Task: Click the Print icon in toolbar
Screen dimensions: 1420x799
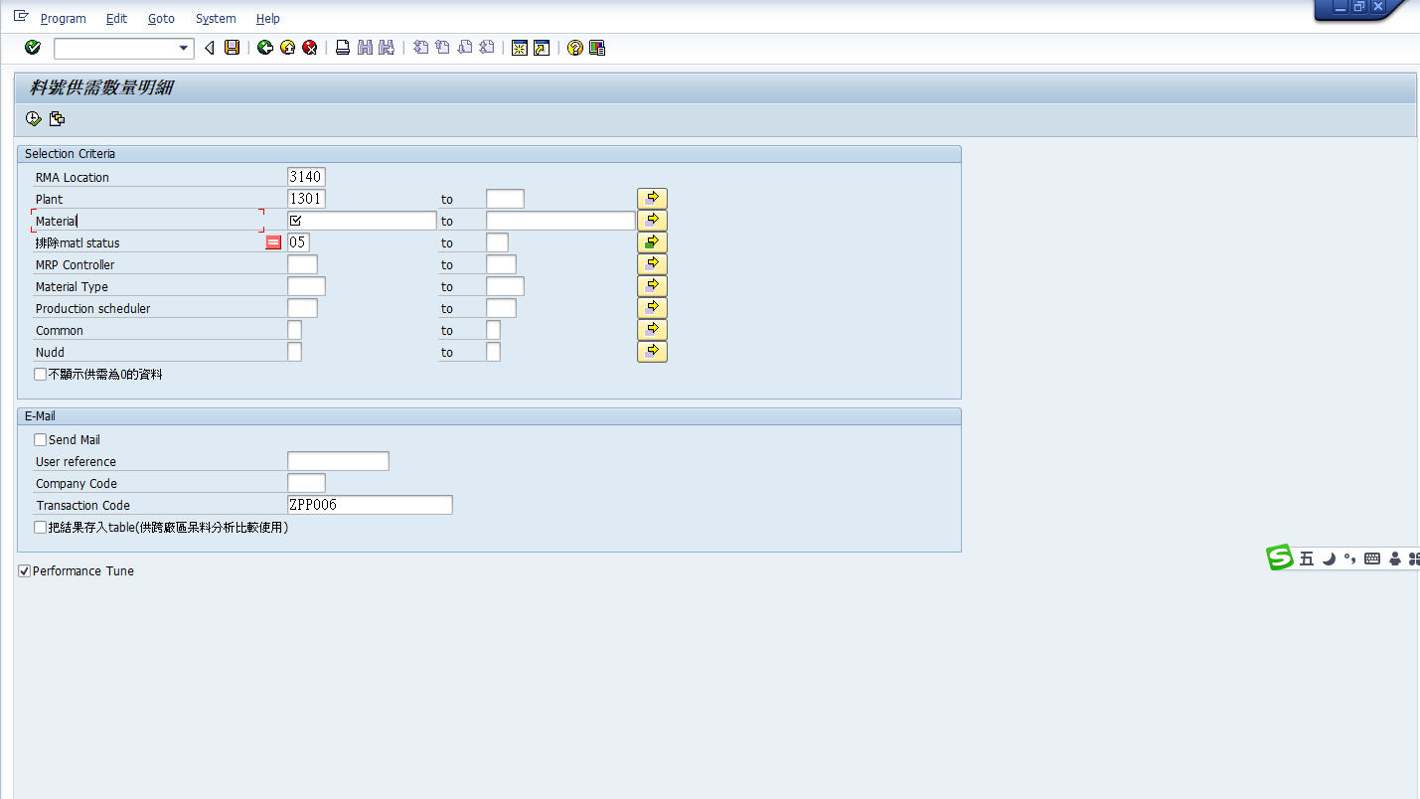Action: (x=343, y=48)
